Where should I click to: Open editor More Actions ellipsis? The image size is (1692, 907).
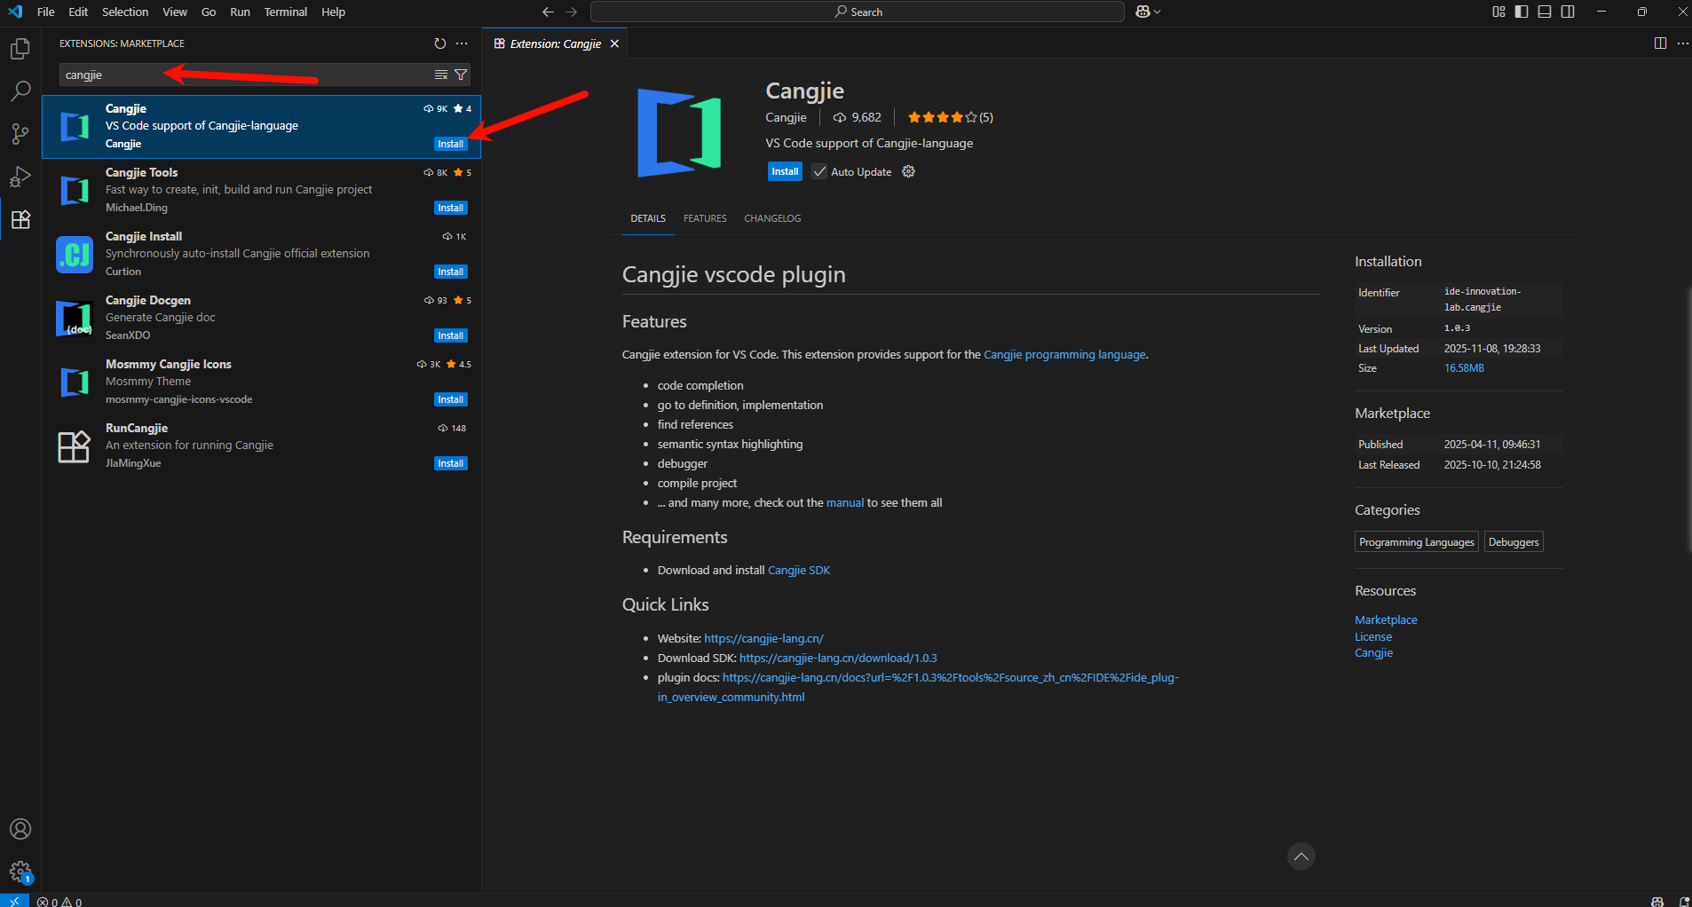click(1682, 43)
